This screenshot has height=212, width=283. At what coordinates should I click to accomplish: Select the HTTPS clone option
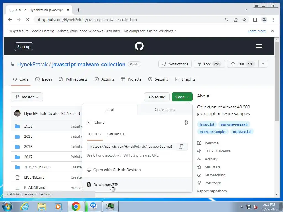[95, 134]
